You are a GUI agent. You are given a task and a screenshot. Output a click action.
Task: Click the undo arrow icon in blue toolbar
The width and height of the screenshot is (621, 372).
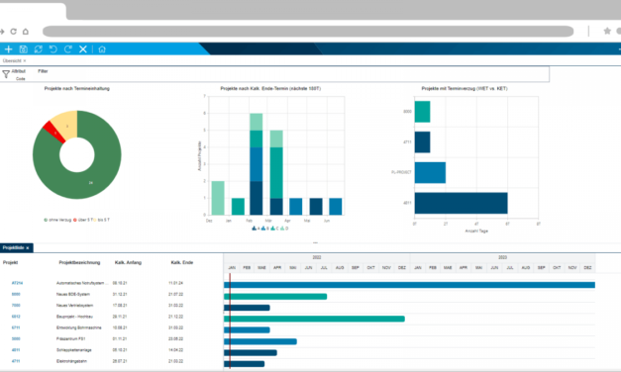click(x=53, y=49)
